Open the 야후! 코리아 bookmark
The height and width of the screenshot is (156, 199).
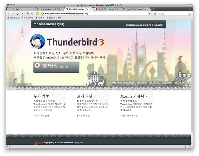pyautogui.click(x=27, y=18)
